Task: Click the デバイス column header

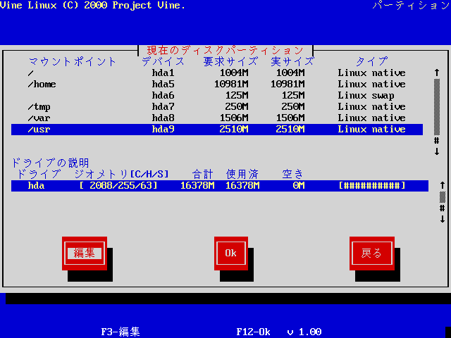Action: pyautogui.click(x=163, y=62)
